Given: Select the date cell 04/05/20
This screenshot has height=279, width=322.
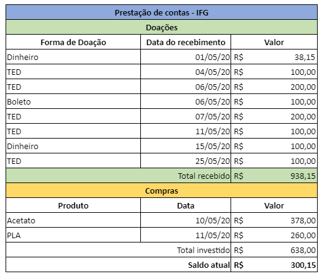Looking at the screenshot, I should [x=185, y=72].
